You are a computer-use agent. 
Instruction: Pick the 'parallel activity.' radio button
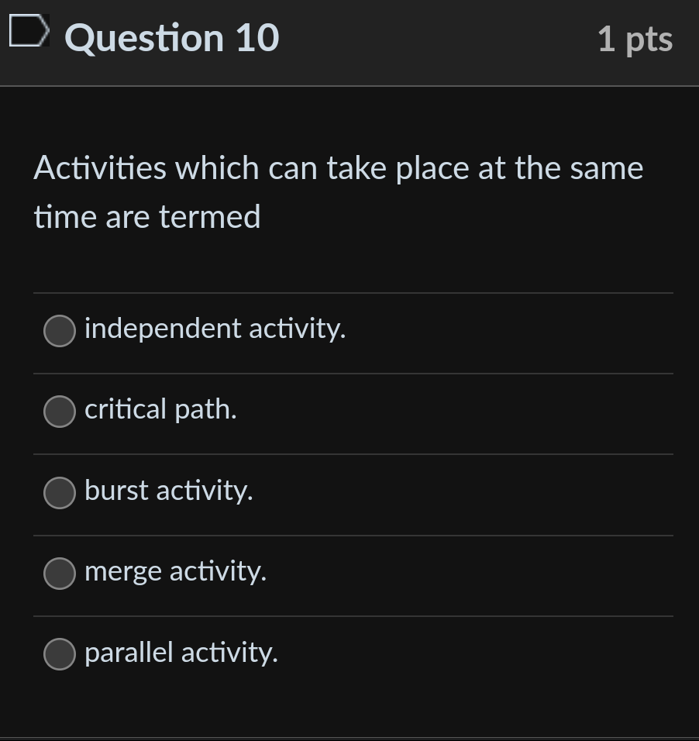pos(59,655)
